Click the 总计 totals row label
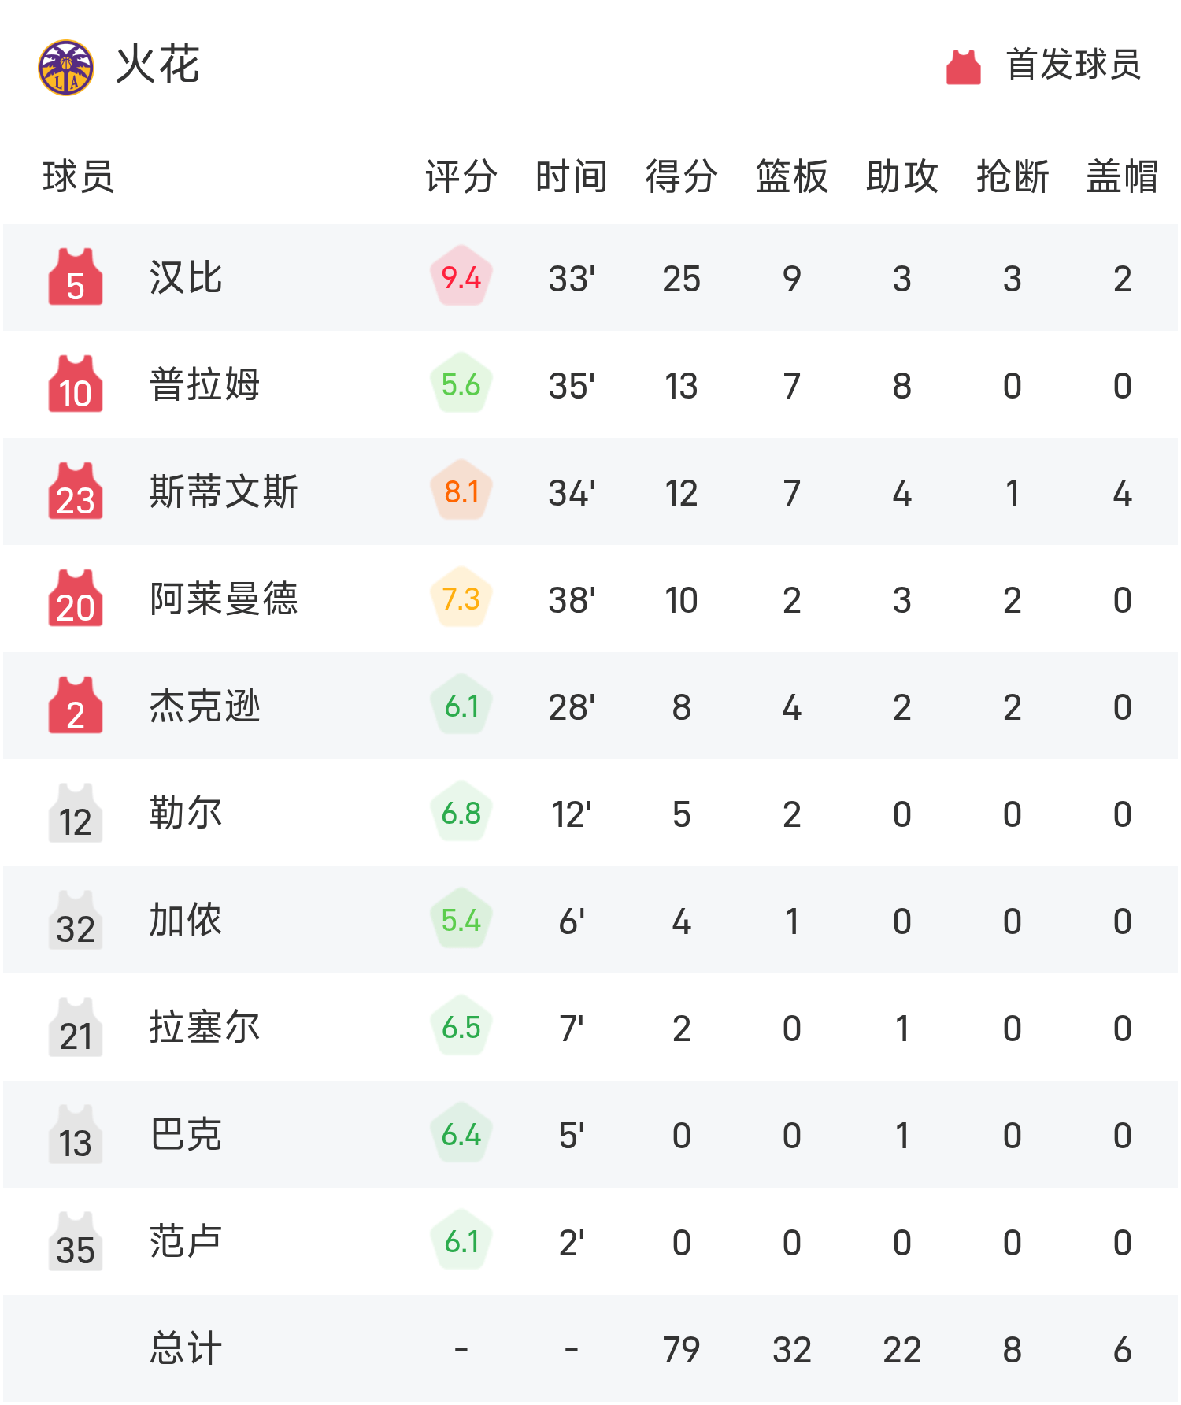The height and width of the screenshot is (1405, 1181). click(x=186, y=1348)
